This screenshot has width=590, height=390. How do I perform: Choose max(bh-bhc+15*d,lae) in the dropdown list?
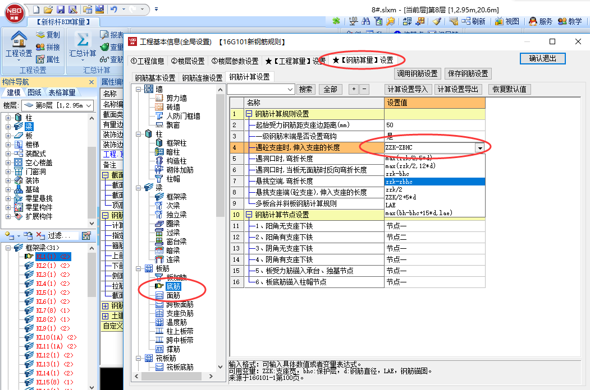tap(435, 213)
